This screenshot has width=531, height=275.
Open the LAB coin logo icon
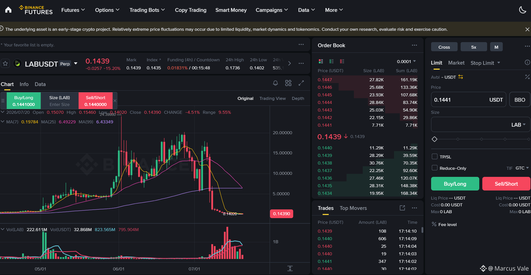17,64
